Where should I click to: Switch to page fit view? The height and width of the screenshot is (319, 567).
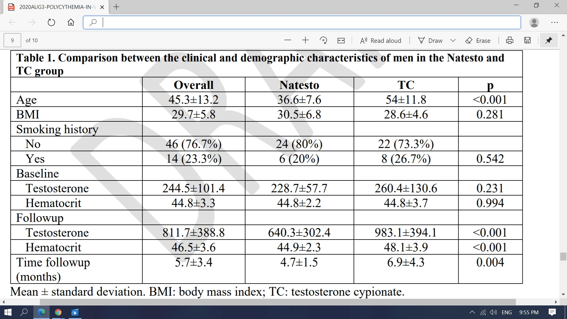click(x=341, y=40)
